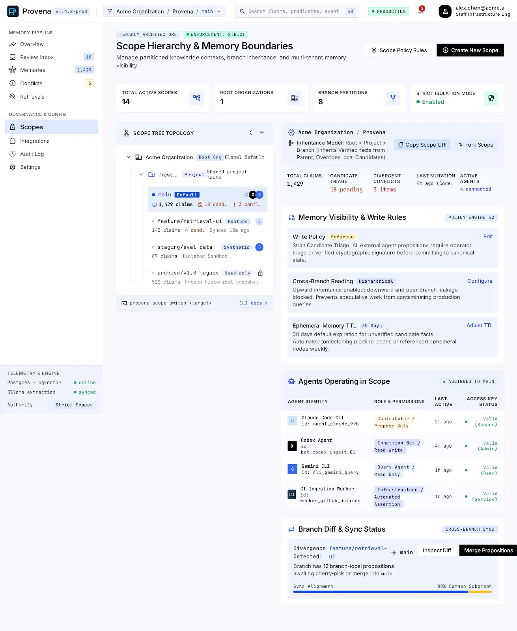
Task: Open the notifications bell
Action: coord(420,11)
